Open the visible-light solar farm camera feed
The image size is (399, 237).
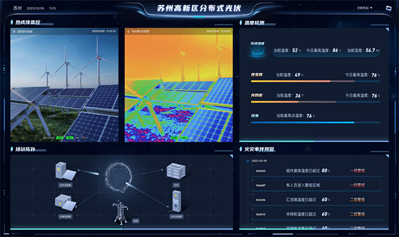coord(64,85)
